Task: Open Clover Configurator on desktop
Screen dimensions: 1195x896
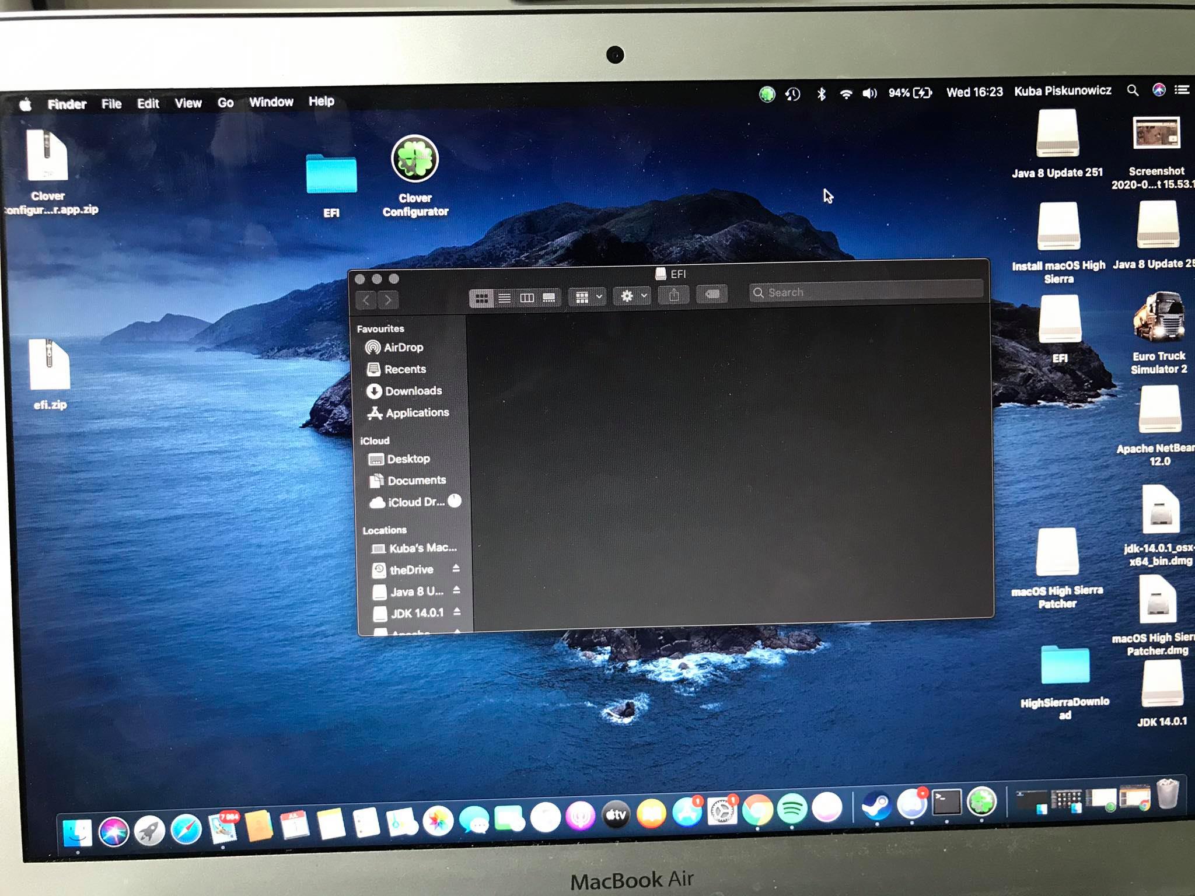Action: point(415,159)
